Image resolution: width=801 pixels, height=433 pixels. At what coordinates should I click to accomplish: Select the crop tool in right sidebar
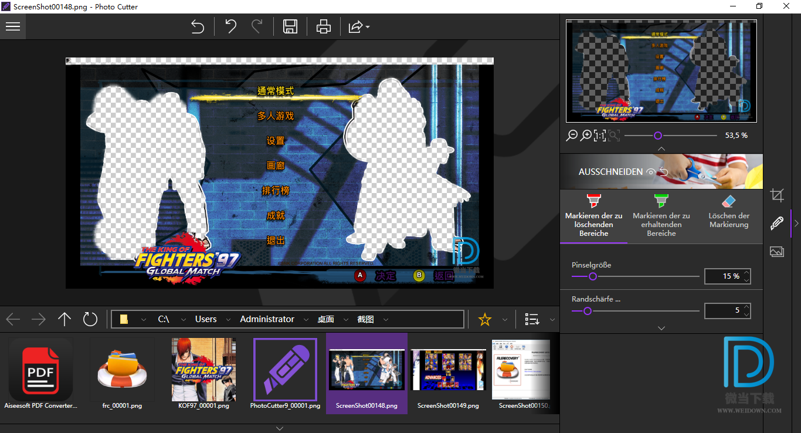pyautogui.click(x=777, y=195)
